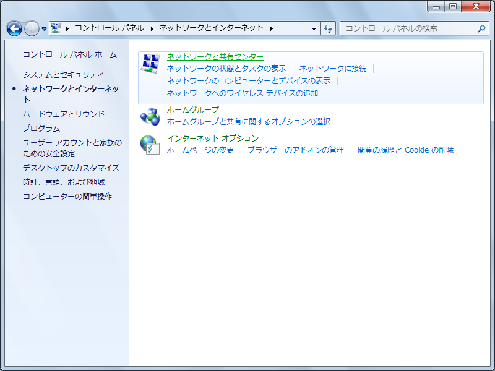The image size is (495, 371).
Task: Click ホームページの変更 link
Action: [x=200, y=150]
